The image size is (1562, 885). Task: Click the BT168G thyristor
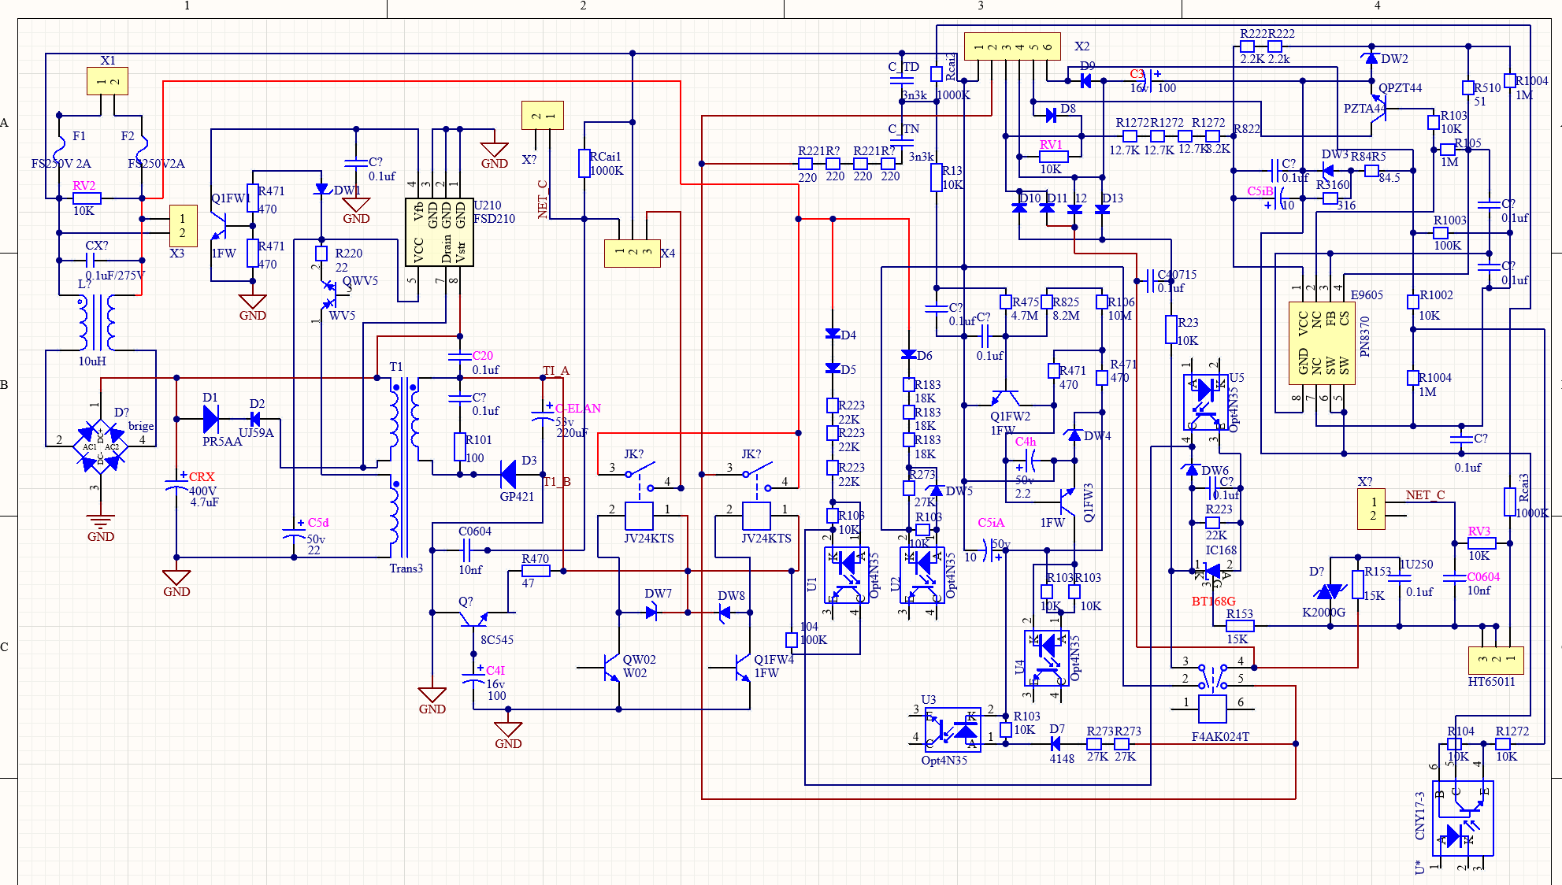pyautogui.click(x=1212, y=571)
